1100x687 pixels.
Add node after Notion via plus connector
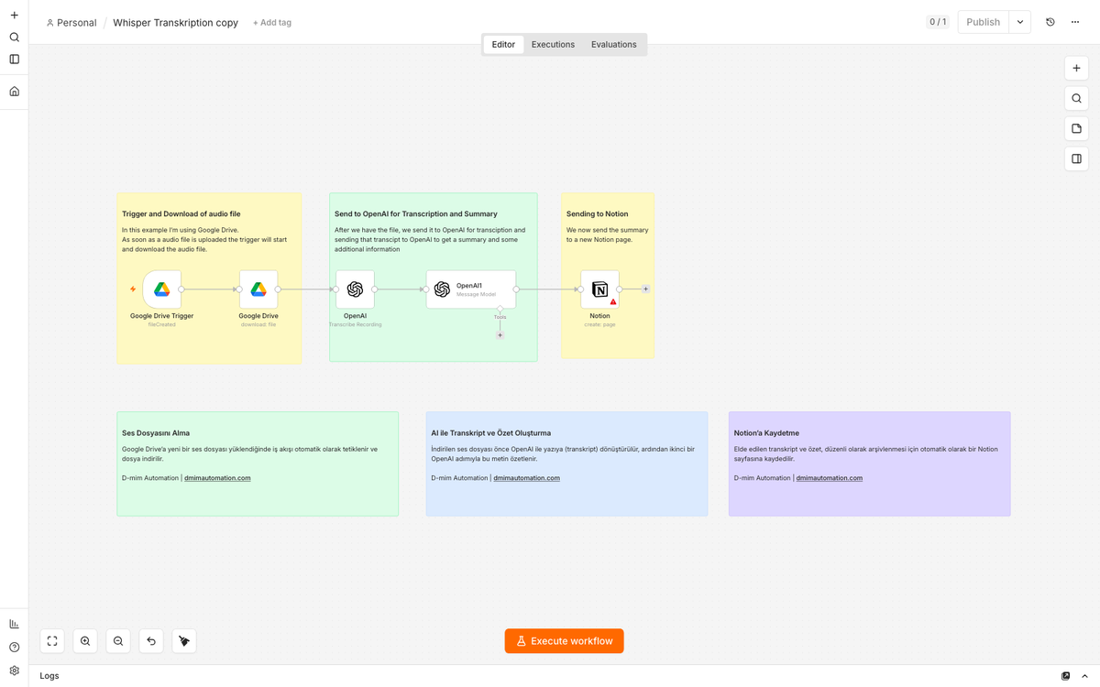click(x=645, y=289)
